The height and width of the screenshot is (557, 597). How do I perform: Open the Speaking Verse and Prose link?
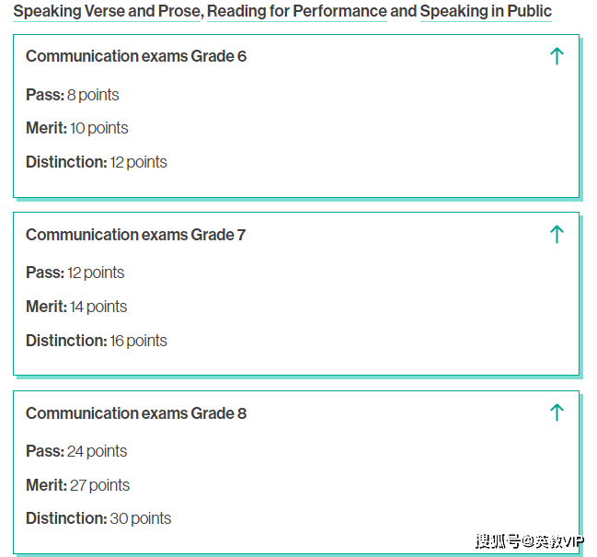(107, 11)
